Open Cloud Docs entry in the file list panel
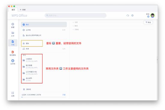This screenshot has width=165, height=110. tap(44, 30)
